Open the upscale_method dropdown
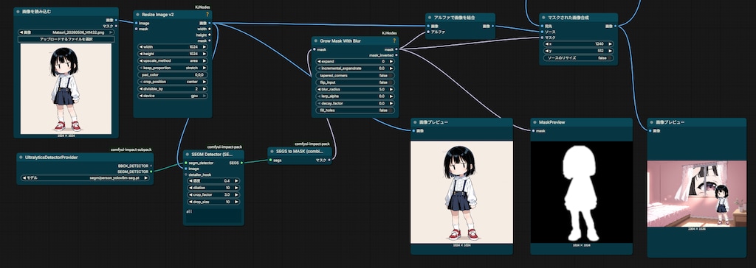The height and width of the screenshot is (268, 756). pyautogui.click(x=173, y=61)
